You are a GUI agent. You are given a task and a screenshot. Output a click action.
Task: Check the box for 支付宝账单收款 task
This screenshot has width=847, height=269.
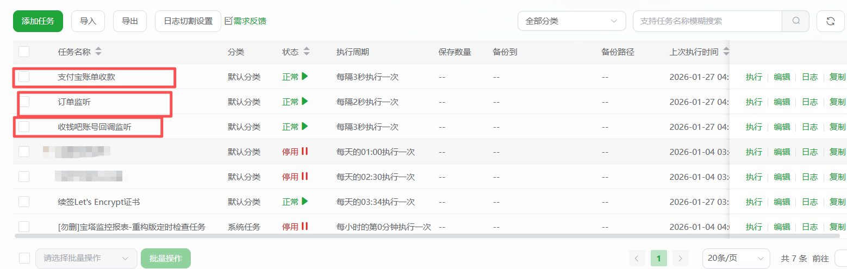(x=24, y=77)
